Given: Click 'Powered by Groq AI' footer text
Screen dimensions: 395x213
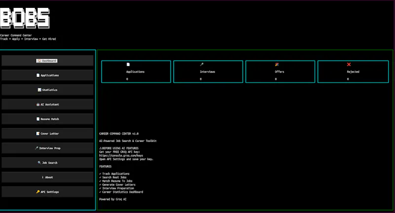Looking at the screenshot, I should 113,199.
